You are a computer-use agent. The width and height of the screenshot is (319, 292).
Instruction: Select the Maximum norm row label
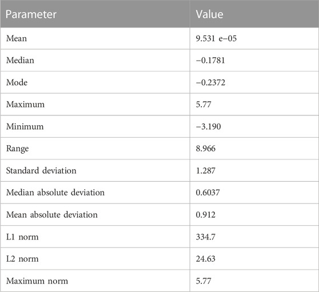point(37,281)
